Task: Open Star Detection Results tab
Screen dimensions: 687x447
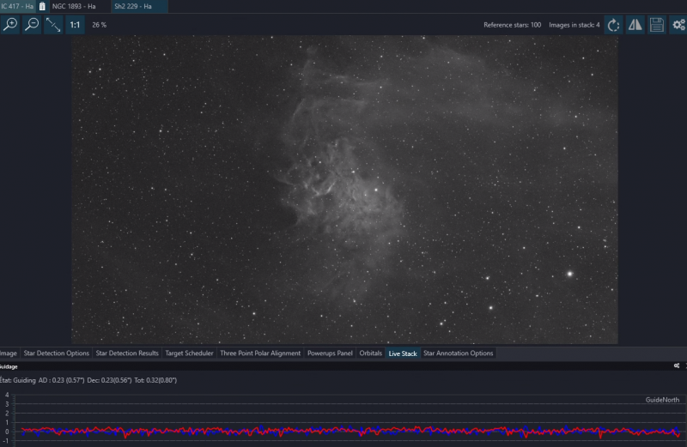Action: 127,353
